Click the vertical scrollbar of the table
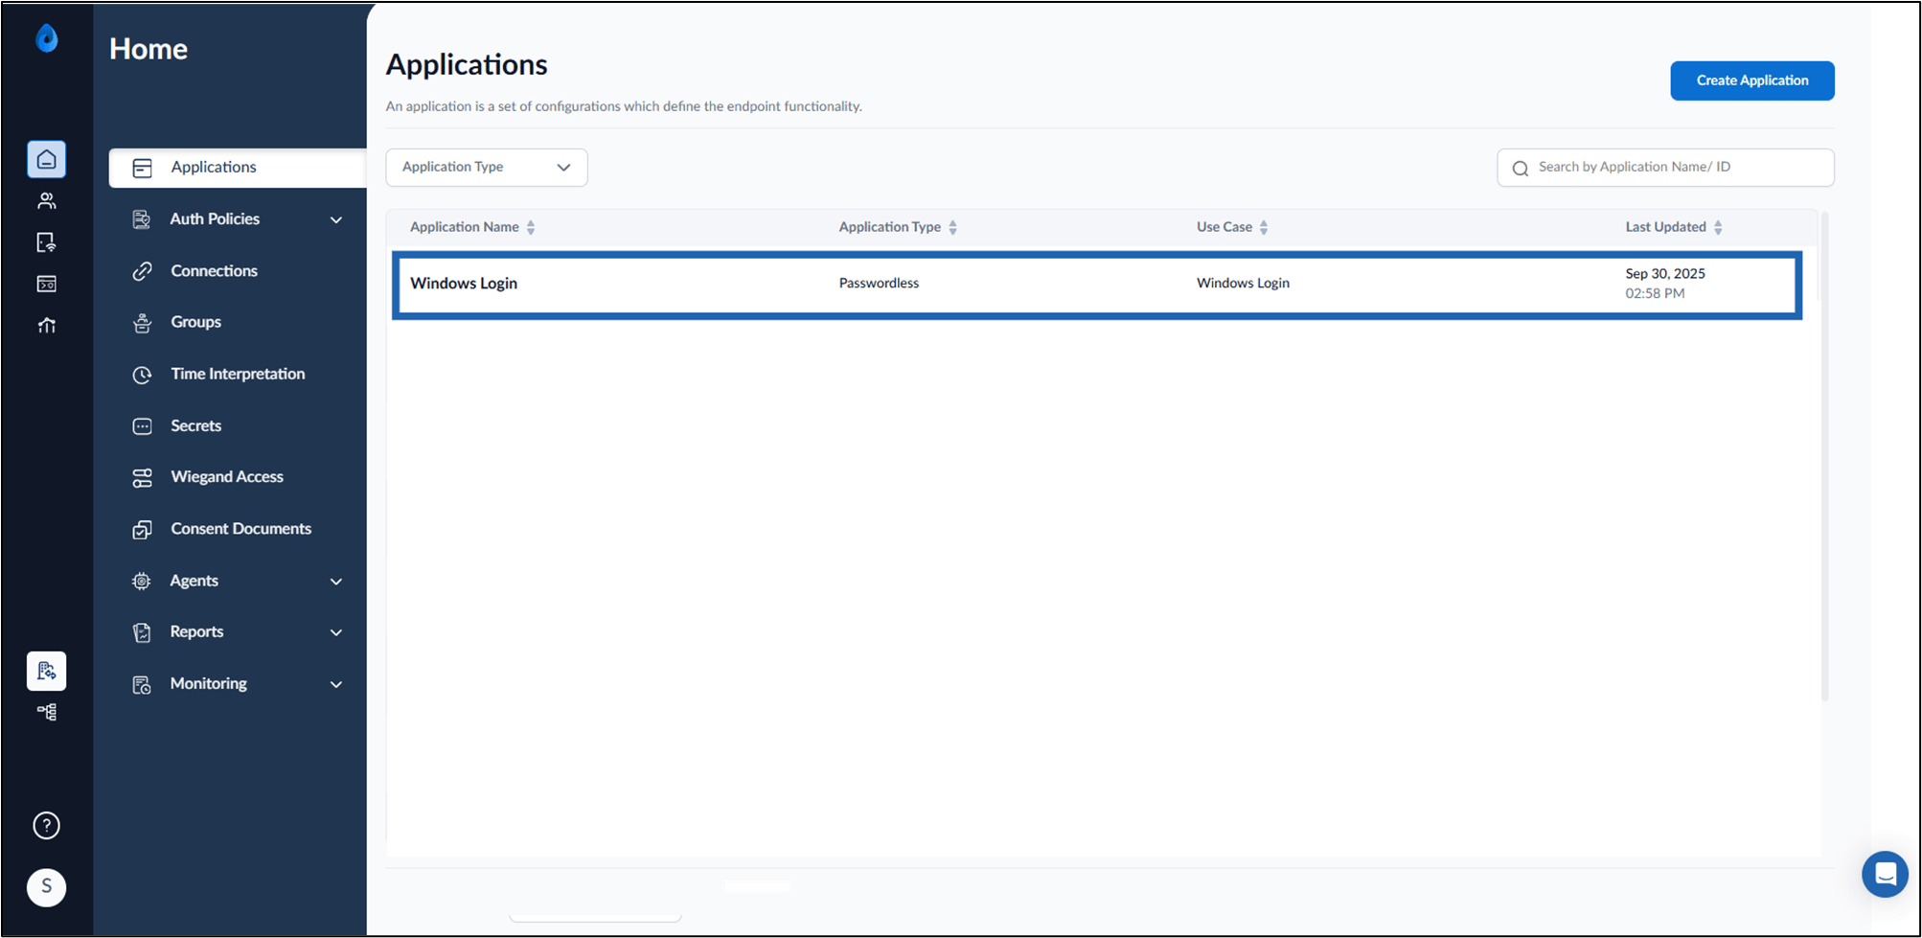 click(1824, 457)
